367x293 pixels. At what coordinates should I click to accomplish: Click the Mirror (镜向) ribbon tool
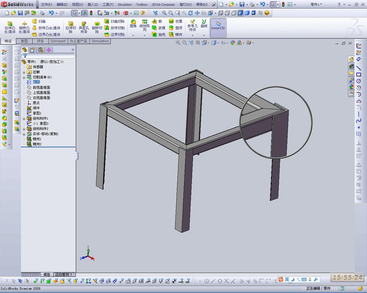[x=175, y=34]
